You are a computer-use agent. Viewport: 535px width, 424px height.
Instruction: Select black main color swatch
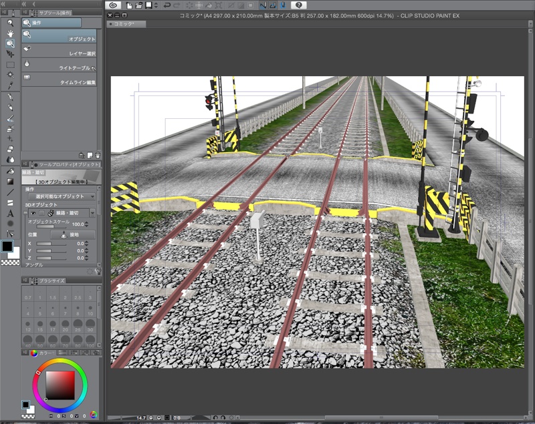(7, 246)
